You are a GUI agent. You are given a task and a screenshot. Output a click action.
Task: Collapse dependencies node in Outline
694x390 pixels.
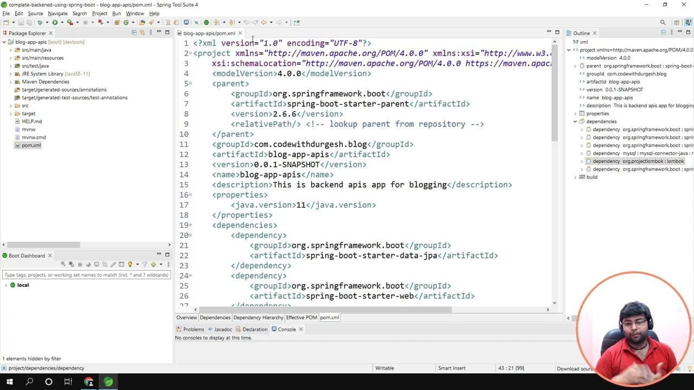click(575, 121)
